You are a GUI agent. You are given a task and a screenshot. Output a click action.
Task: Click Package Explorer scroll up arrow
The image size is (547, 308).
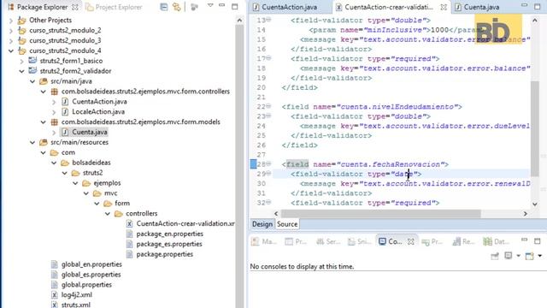pyautogui.click(x=239, y=21)
